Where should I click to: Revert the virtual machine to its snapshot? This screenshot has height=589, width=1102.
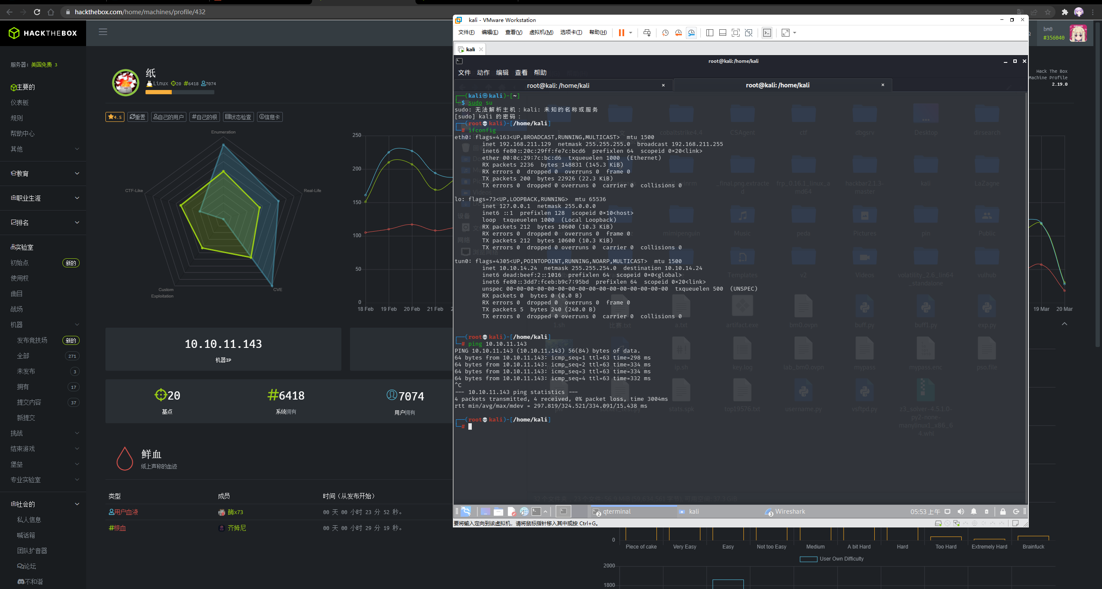(679, 33)
